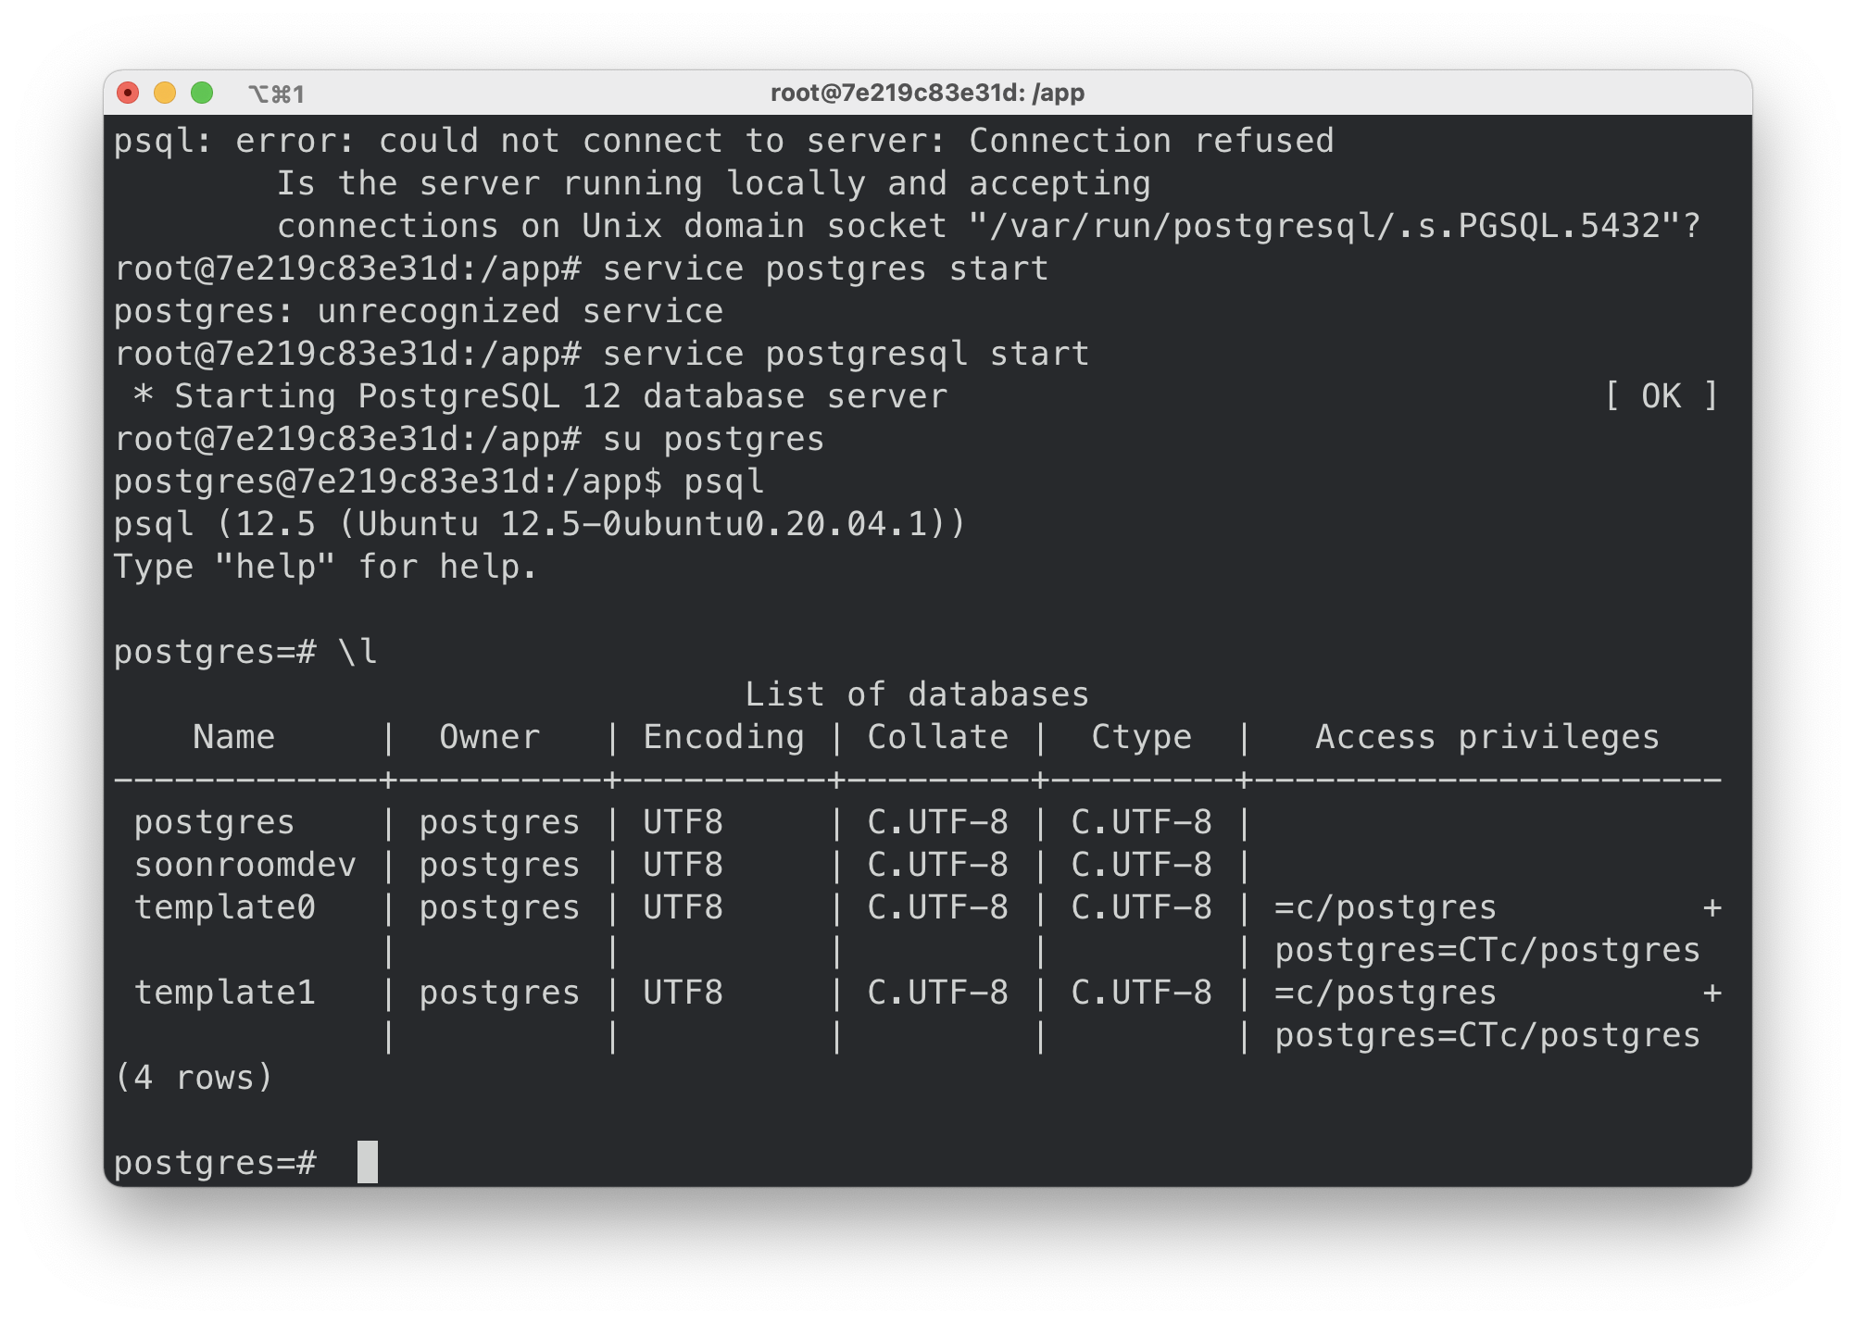Image resolution: width=1856 pixels, height=1324 pixels.
Task: Click the \l command after postgres prompt
Action: (358, 652)
